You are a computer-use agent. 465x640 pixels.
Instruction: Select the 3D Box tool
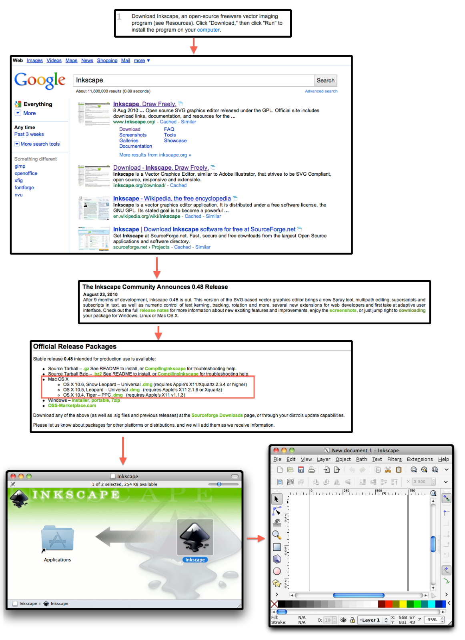[277, 559]
